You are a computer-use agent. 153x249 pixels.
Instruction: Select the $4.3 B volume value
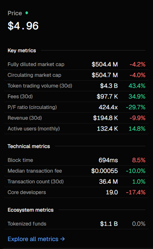(x=109, y=86)
